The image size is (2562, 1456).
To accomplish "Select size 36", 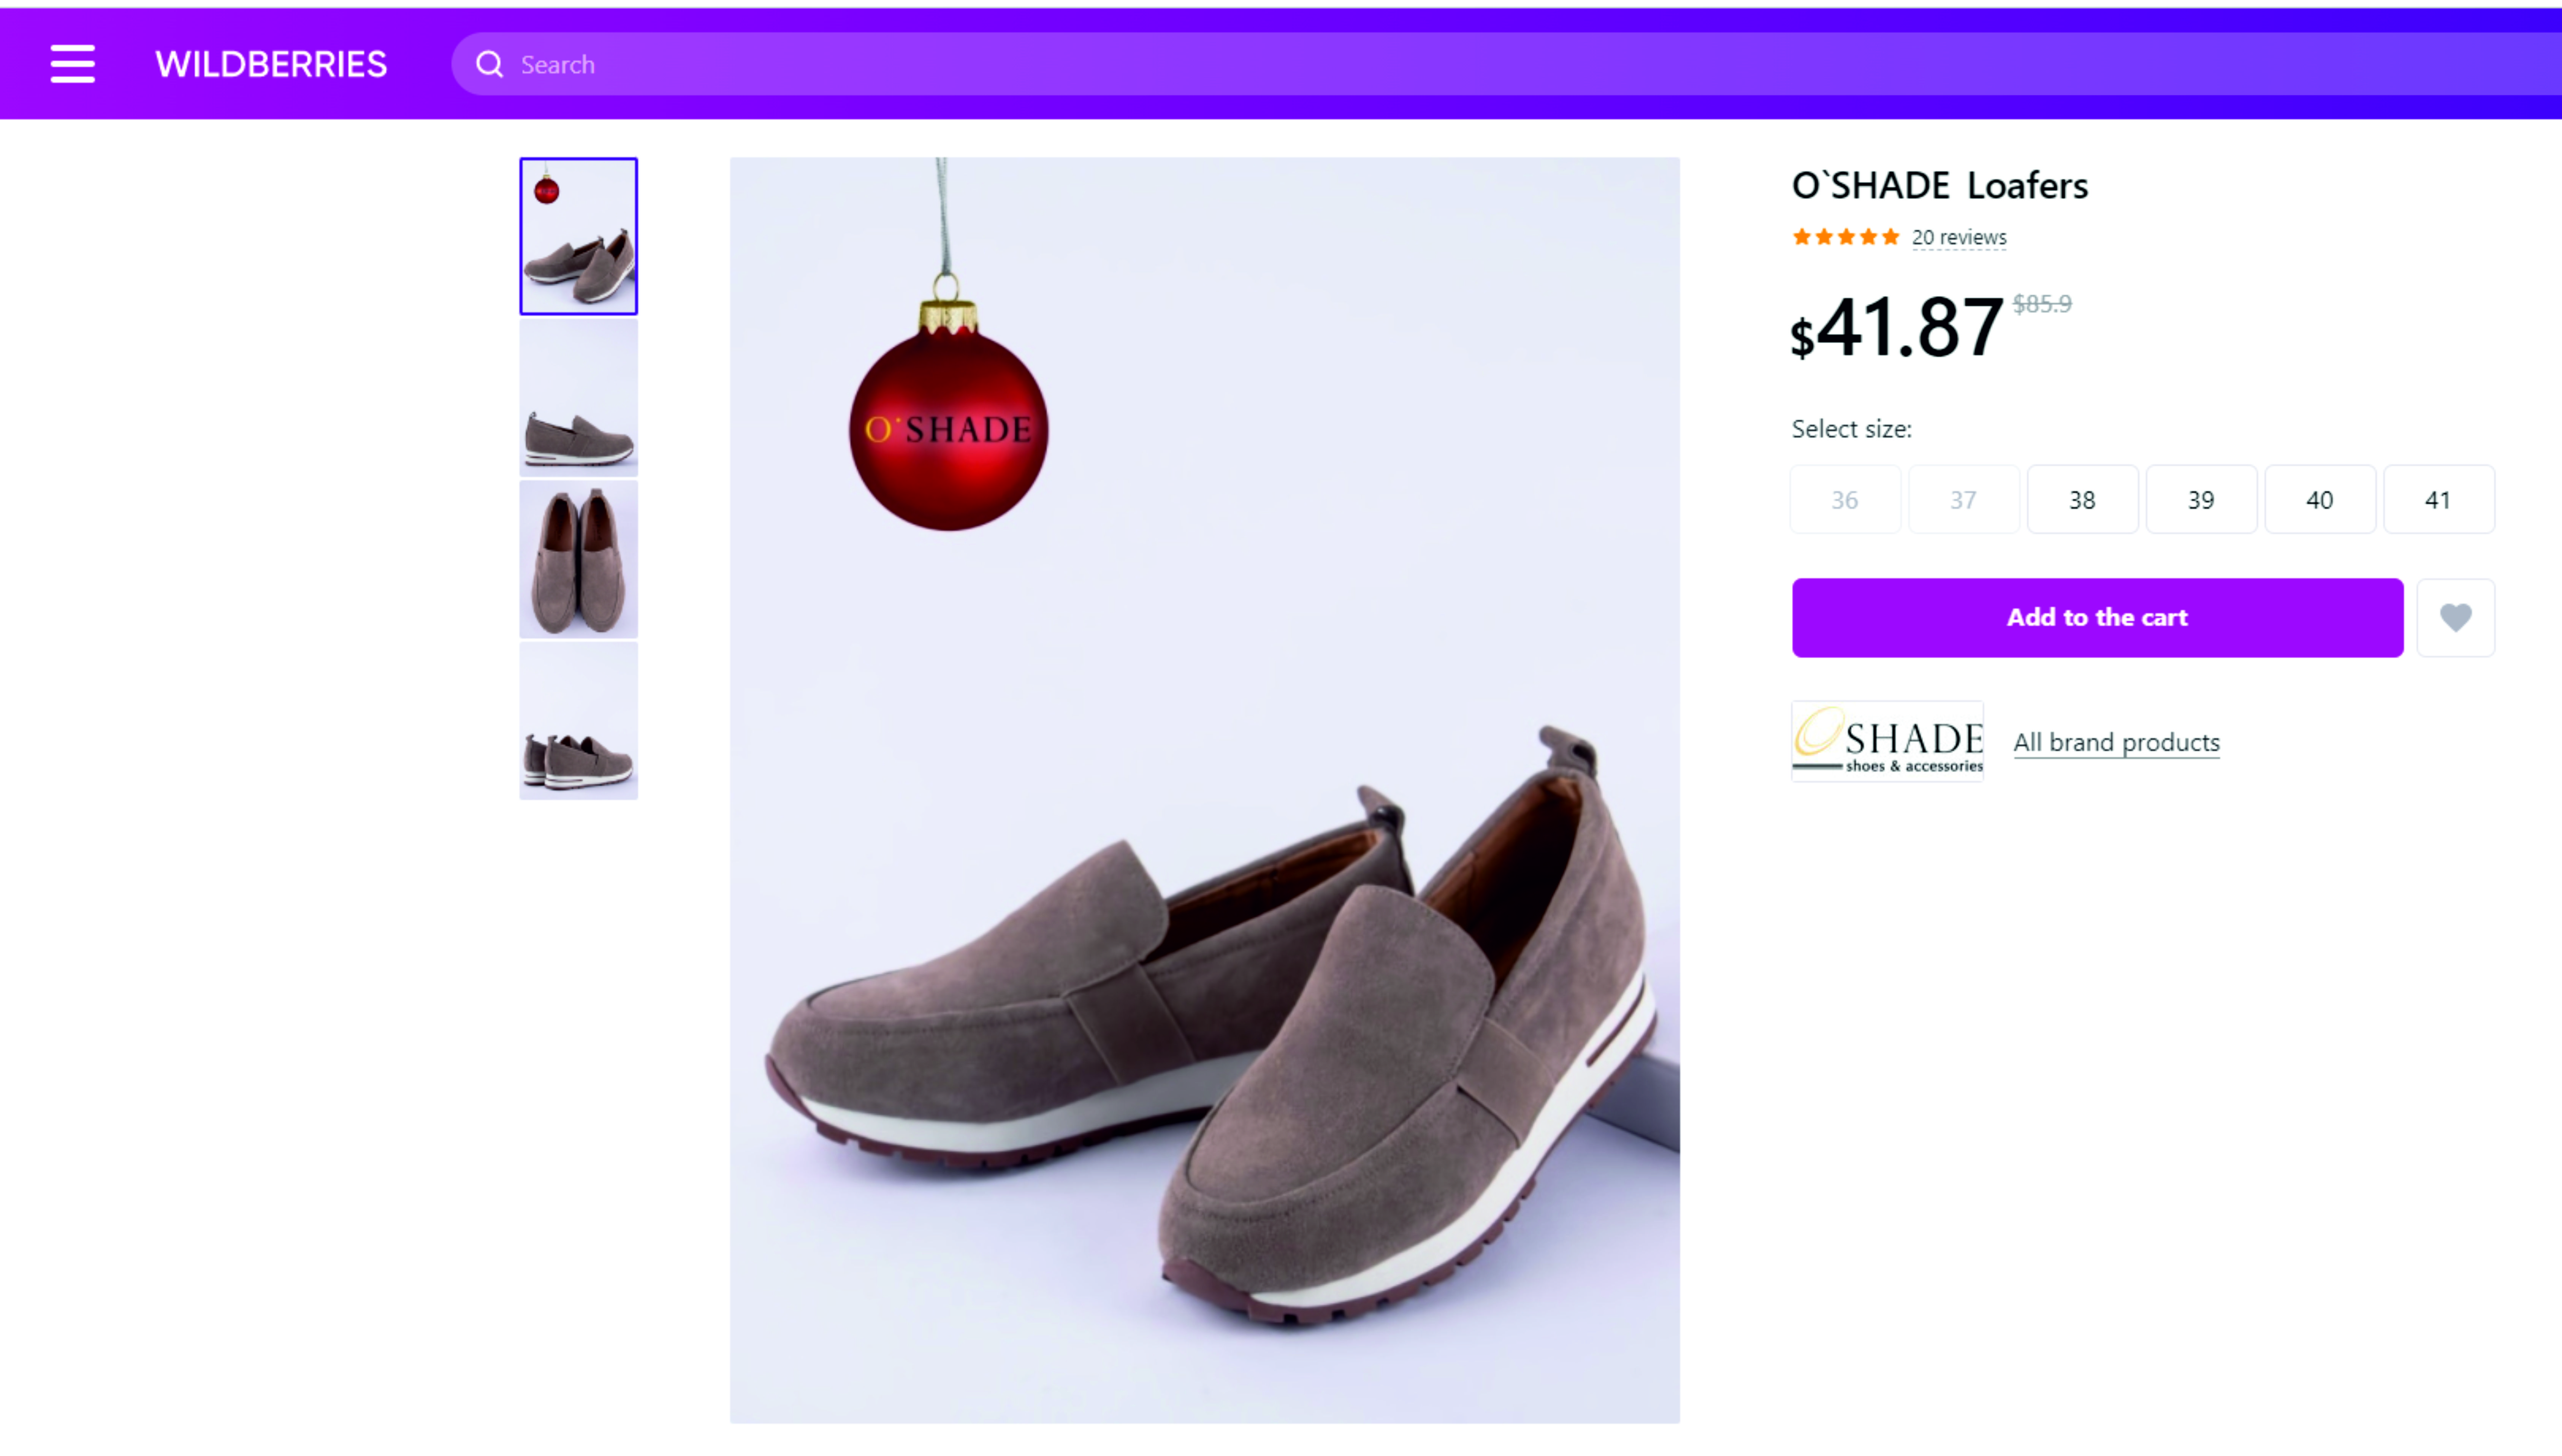I will point(1844,499).
